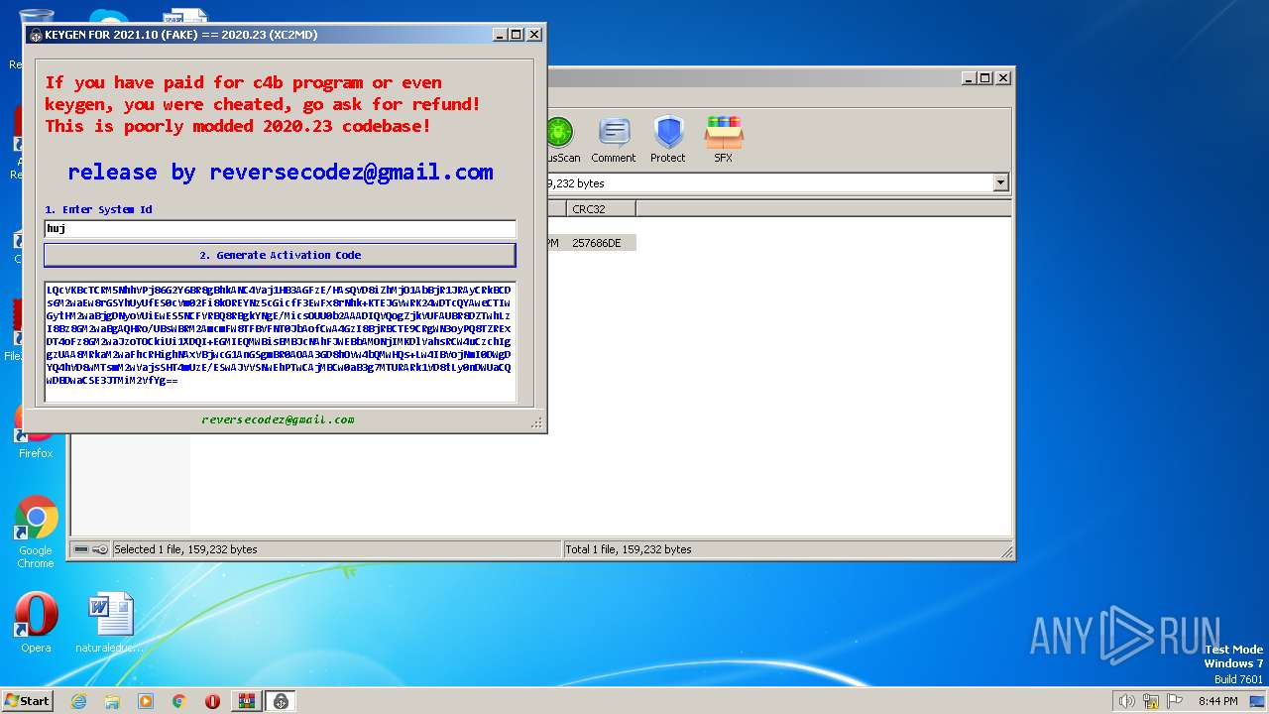Click the key icon in WinRAR status bar
The image size is (1269, 714).
point(100,549)
